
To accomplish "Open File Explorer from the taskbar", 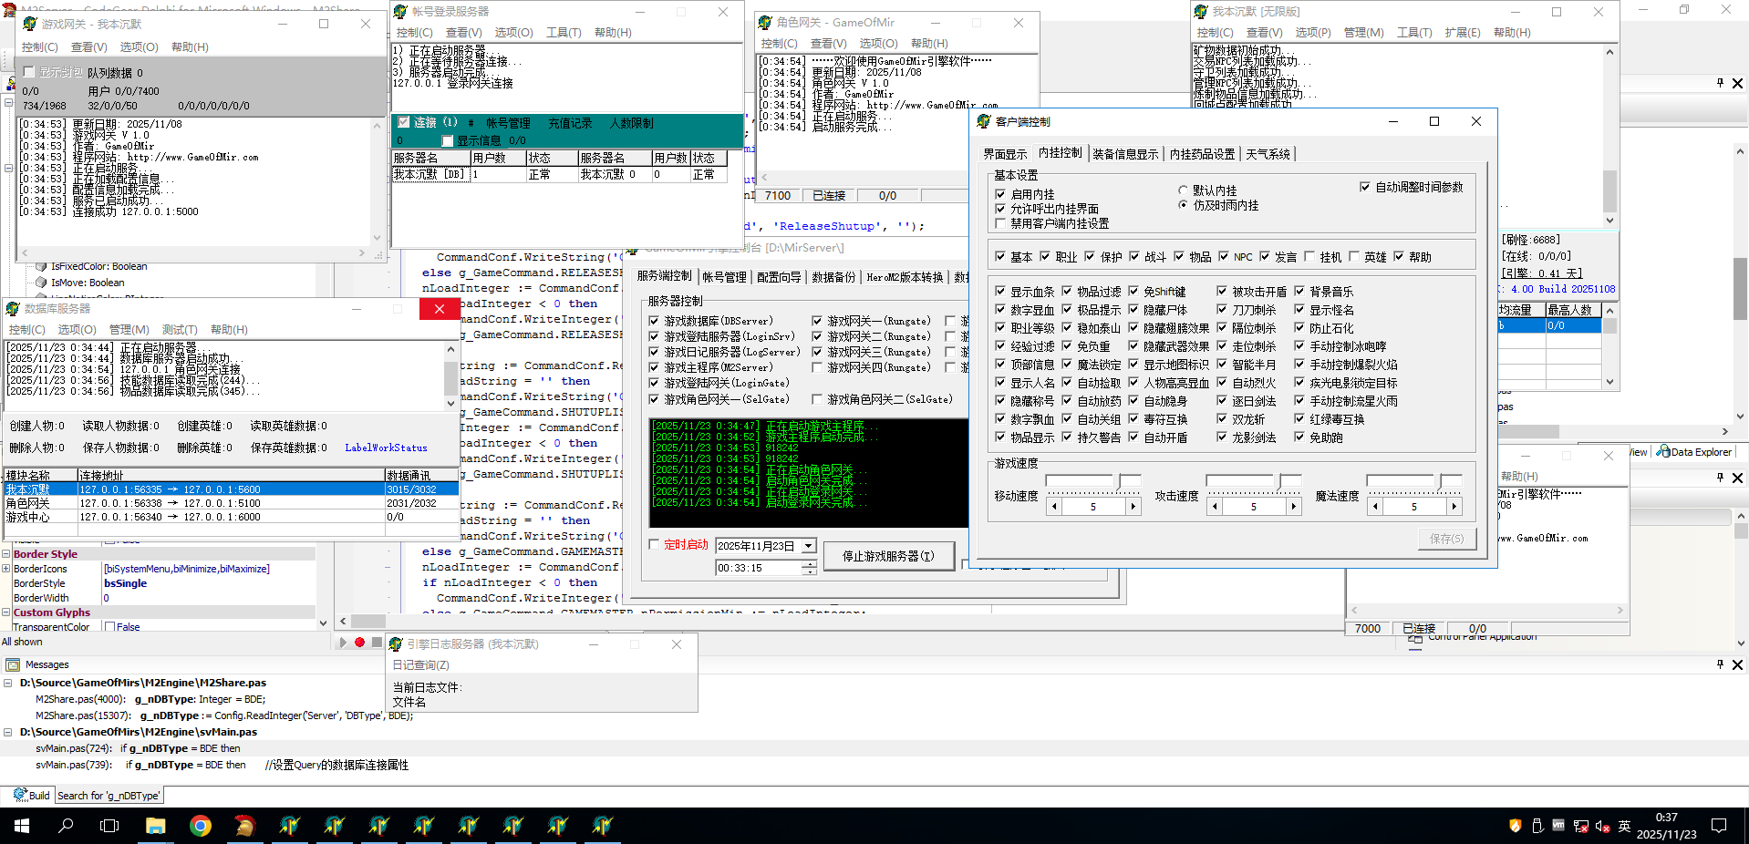I will (x=156, y=826).
